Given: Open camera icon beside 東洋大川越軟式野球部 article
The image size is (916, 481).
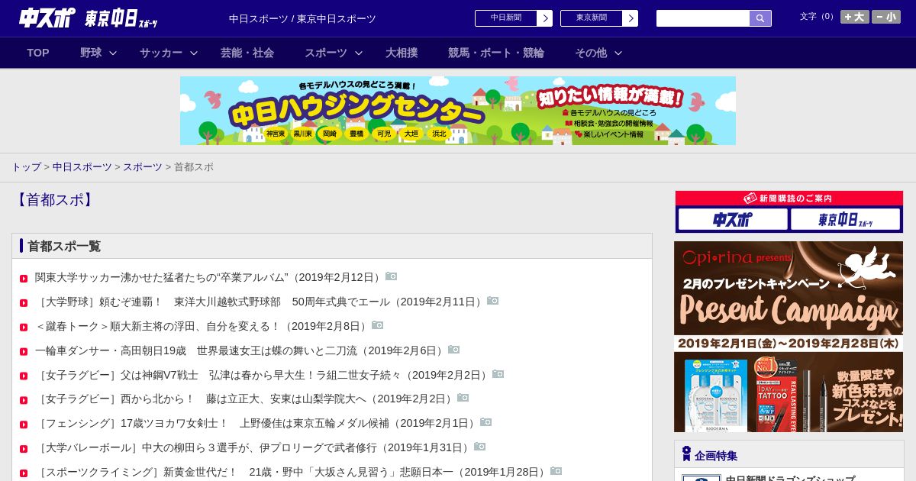Looking at the screenshot, I should pyautogui.click(x=492, y=301).
